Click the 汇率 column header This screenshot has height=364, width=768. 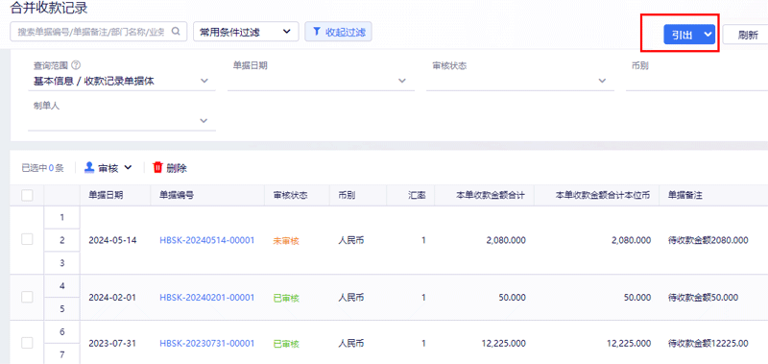(417, 195)
